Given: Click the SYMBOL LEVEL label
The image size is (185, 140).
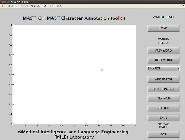Looking at the screenshot, I should 163,17.
